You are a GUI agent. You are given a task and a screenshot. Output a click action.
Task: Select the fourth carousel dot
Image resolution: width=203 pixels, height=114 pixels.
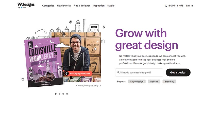(x=67, y=94)
